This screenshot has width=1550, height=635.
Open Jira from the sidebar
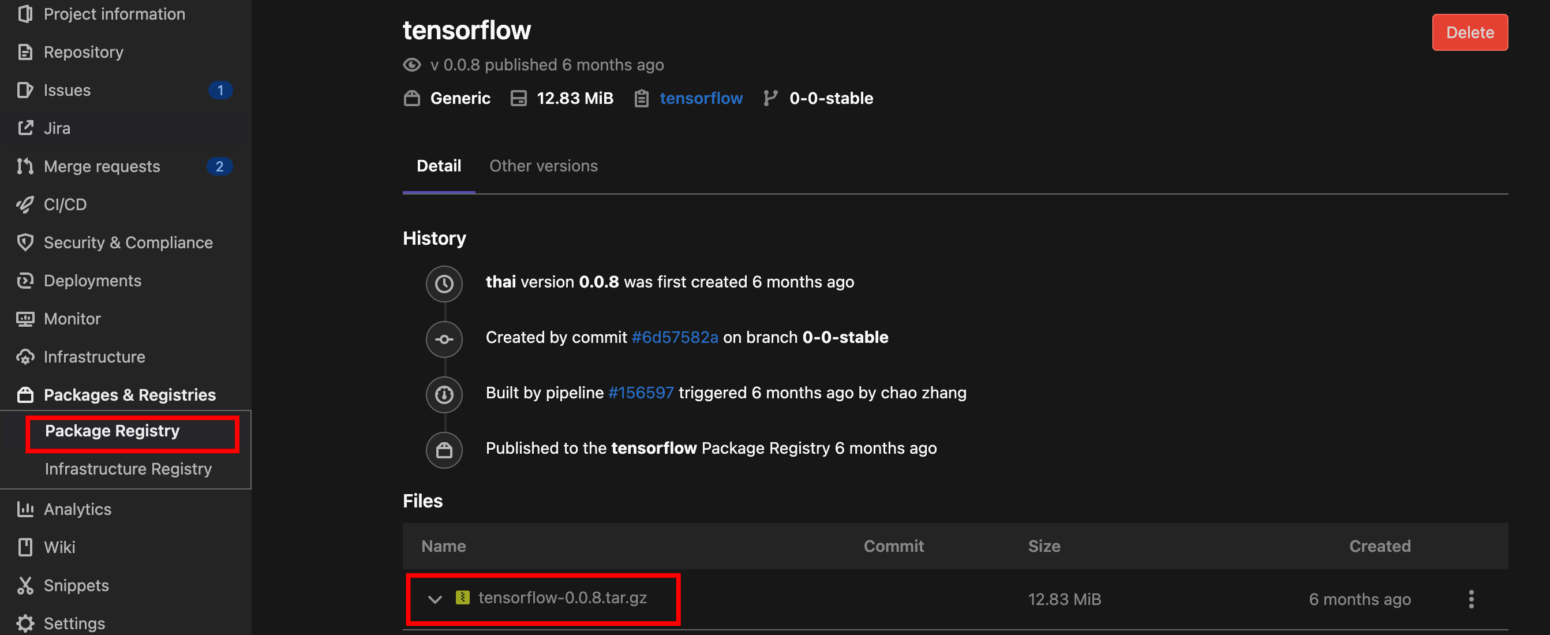coord(57,128)
